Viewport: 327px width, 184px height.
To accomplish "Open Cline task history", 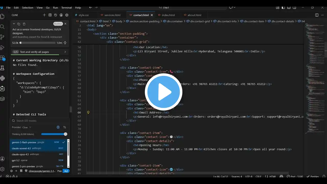I will coord(55,15).
